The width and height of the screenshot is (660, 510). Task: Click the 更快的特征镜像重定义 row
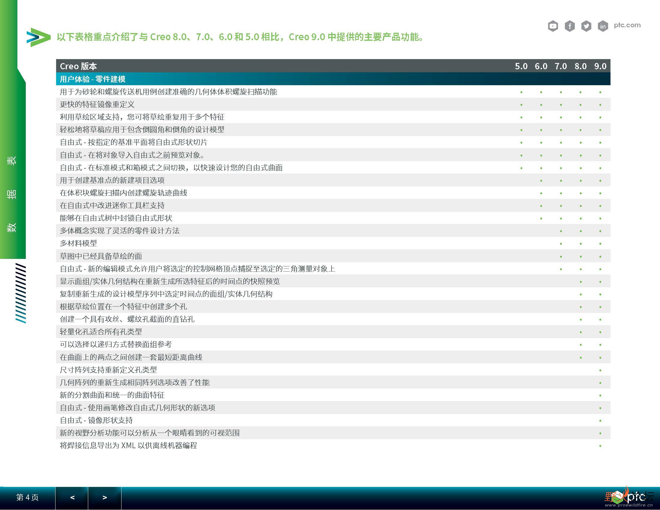97,104
